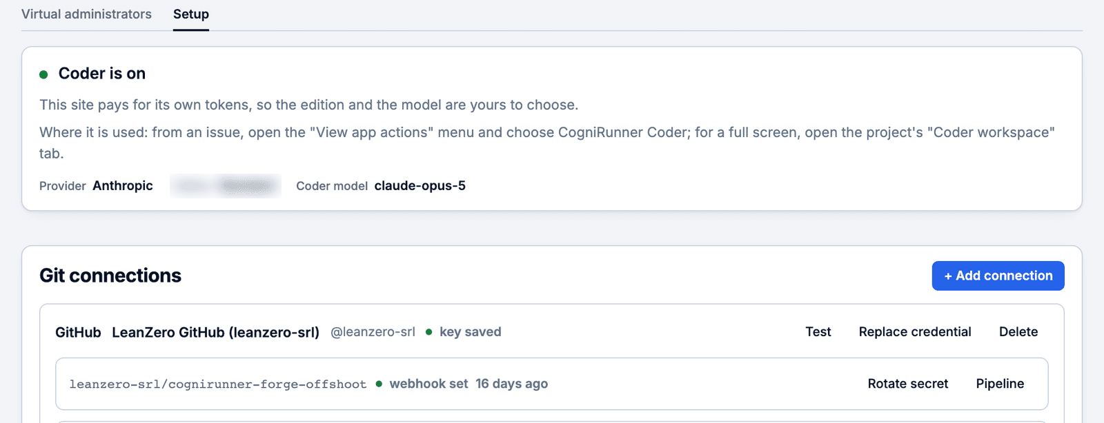This screenshot has width=1104, height=423.
Task: Click the LeanZero GitHub (leanzero-srl) name
Action: tap(215, 332)
